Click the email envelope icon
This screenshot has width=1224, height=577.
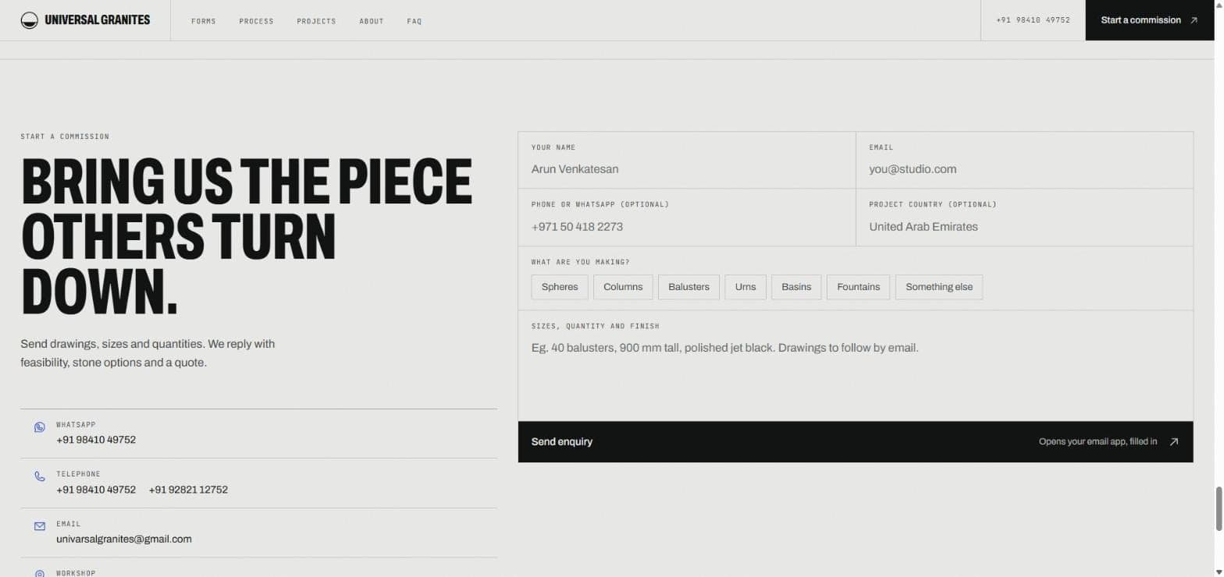(x=40, y=526)
